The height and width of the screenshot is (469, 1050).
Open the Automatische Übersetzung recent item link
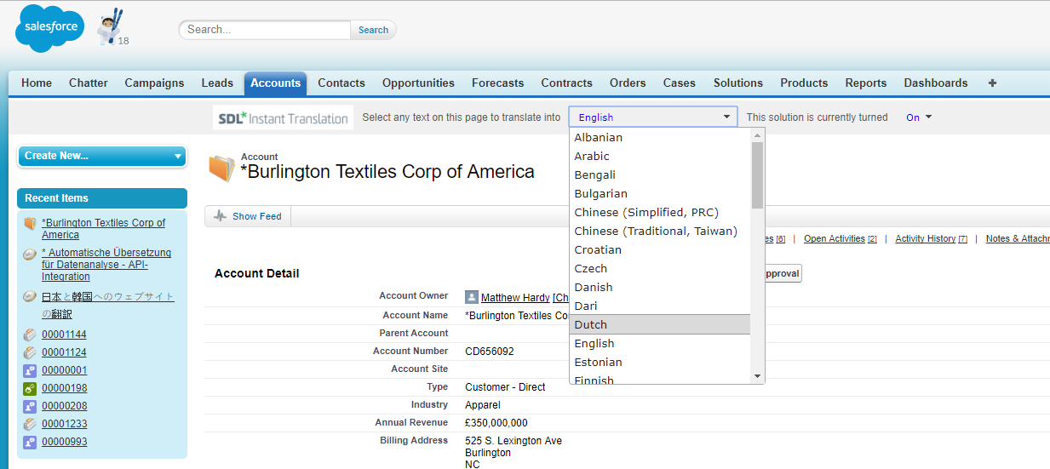[x=106, y=265]
